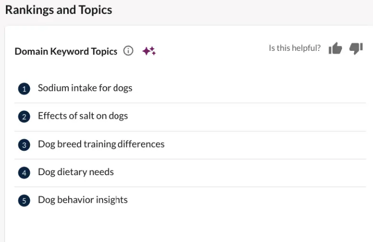Click the Is this helpful? label
Image resolution: width=373 pixels, height=242 pixels.
[295, 48]
